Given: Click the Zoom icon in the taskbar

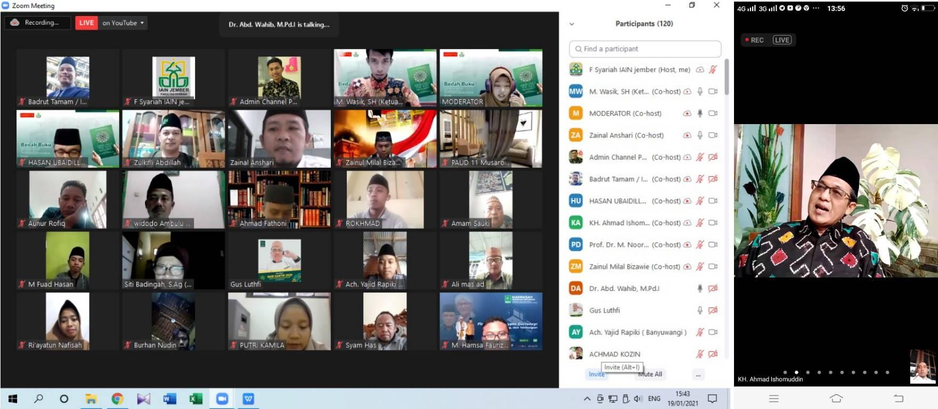Looking at the screenshot, I should pyautogui.click(x=222, y=398).
